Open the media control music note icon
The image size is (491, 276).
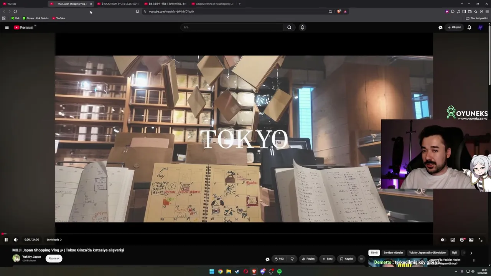click(x=458, y=11)
